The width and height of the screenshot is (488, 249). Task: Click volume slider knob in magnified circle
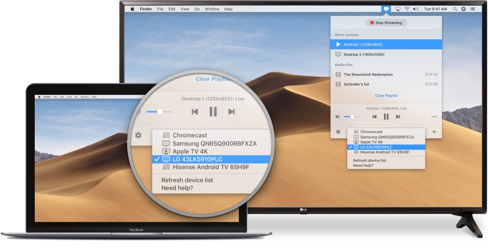pos(160,112)
